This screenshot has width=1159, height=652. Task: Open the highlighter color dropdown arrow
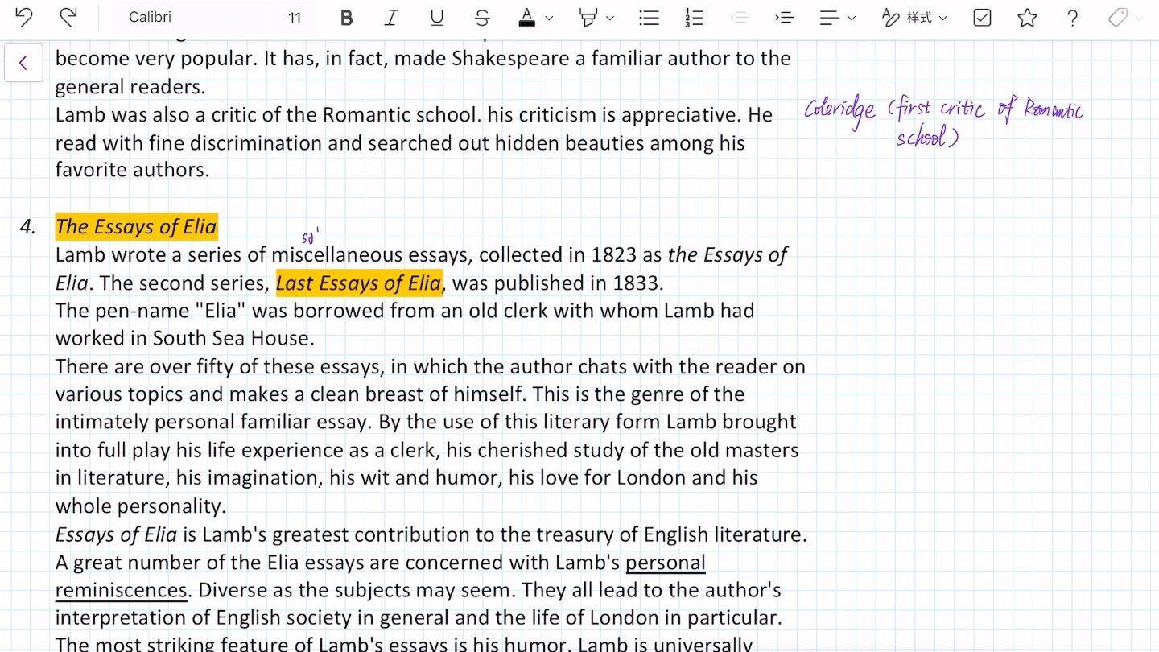[610, 18]
